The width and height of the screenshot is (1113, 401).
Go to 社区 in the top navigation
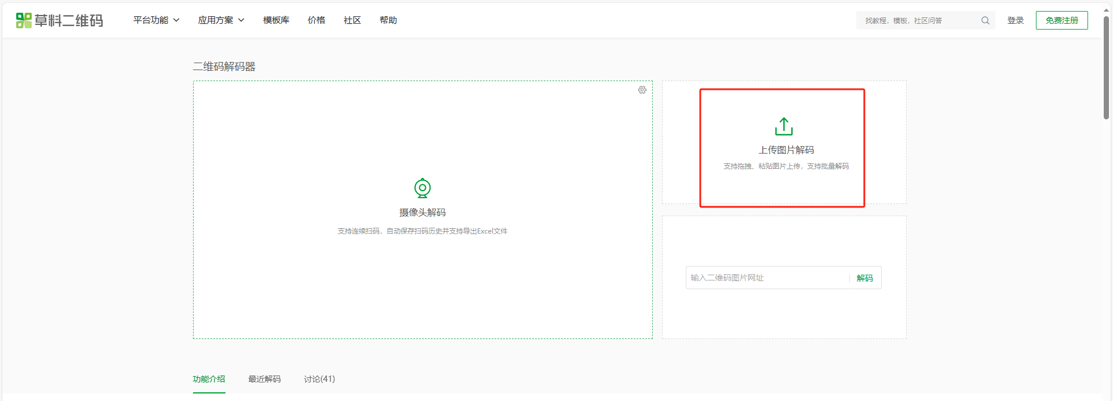click(x=352, y=20)
